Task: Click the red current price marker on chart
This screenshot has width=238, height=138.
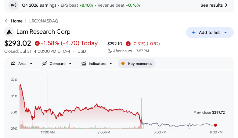Action: pyautogui.click(x=215, y=125)
